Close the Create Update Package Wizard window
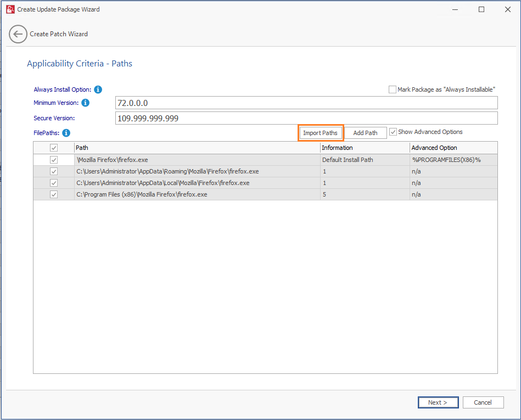 tap(508, 9)
